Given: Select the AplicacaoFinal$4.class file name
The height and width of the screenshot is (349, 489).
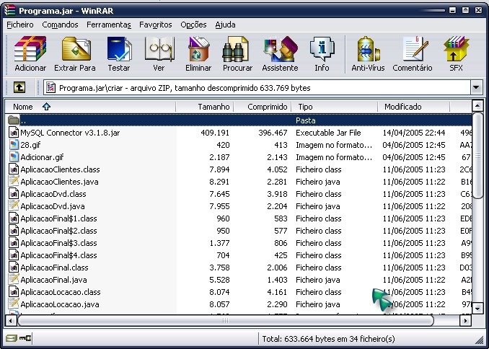Looking at the screenshot, I should point(58,255).
